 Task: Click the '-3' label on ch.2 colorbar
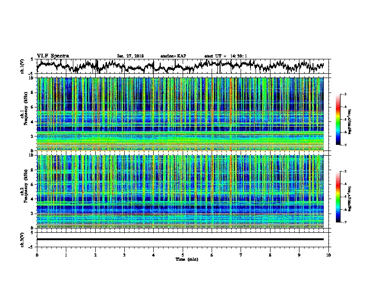pos(344,172)
